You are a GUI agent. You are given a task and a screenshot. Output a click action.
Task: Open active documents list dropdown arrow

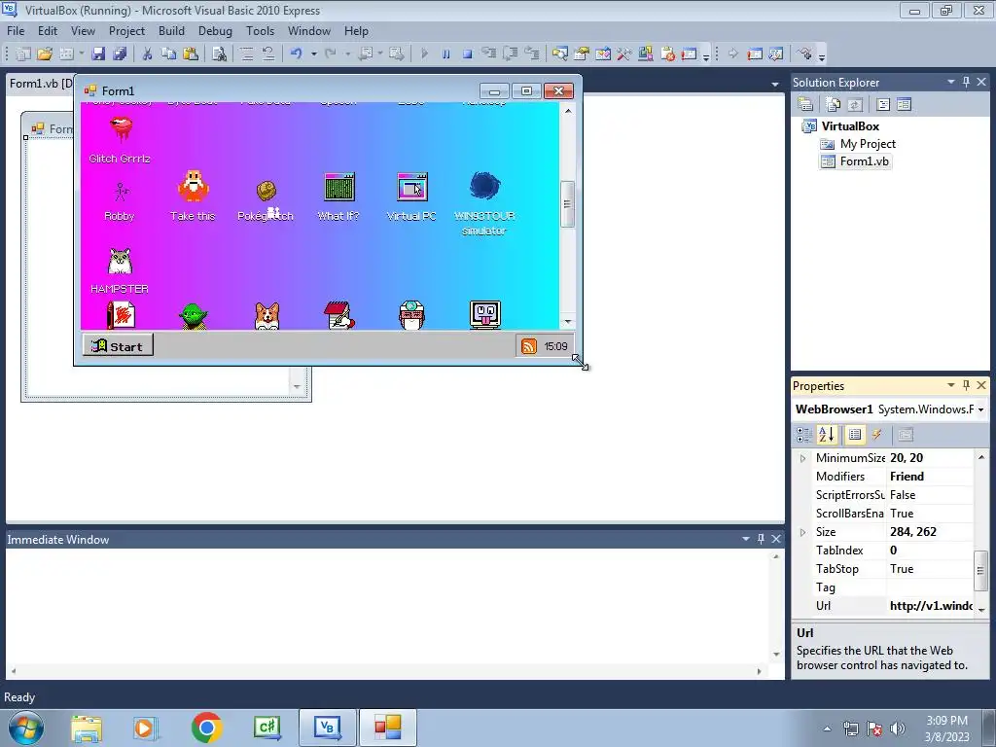775,84
